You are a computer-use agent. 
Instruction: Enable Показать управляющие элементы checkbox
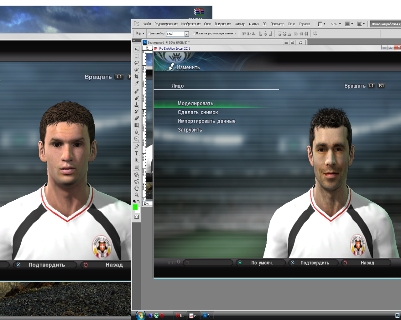[194, 33]
